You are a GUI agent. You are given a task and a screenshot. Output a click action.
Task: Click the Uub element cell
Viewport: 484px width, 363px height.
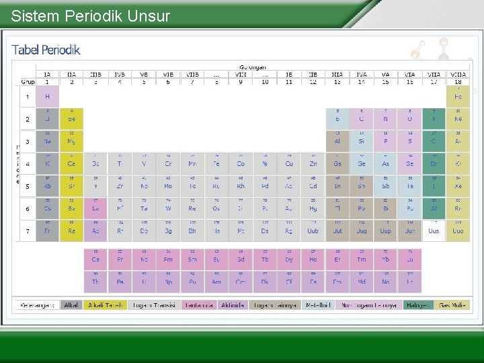click(313, 231)
